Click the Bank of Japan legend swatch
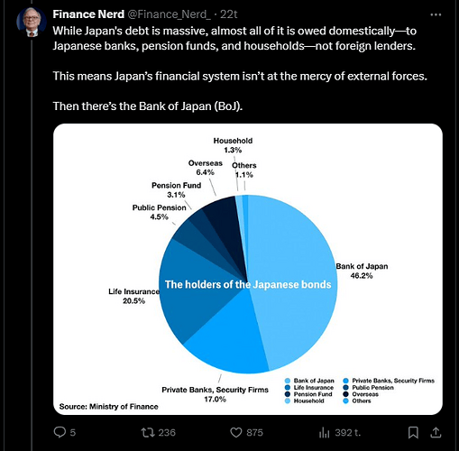 tap(288, 381)
